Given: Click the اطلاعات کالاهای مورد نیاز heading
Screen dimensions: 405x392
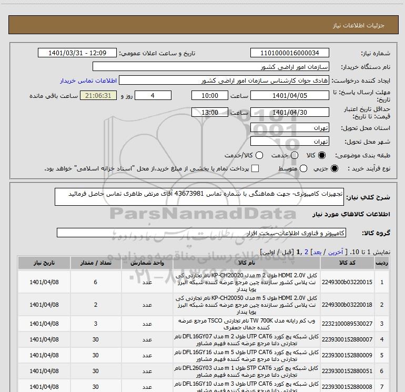Looking at the screenshot, I should (x=351, y=214).
